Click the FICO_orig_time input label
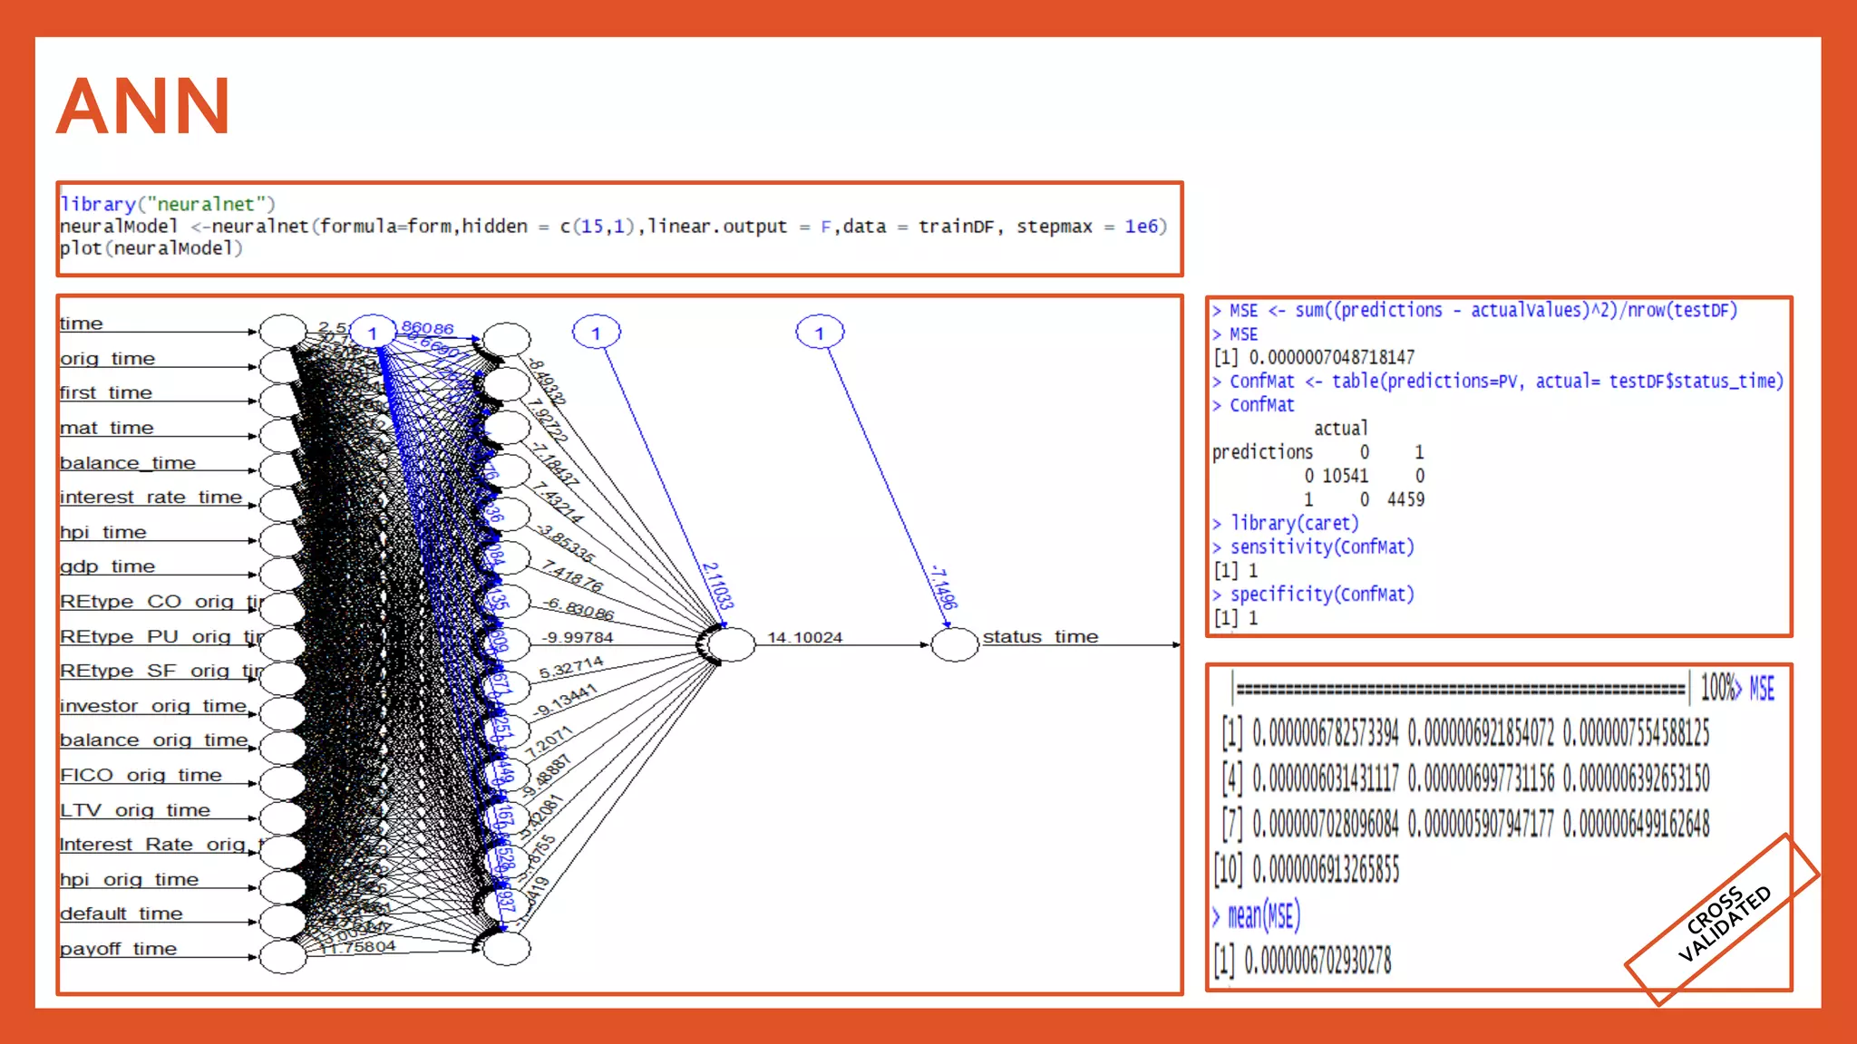Image resolution: width=1857 pixels, height=1044 pixels. pos(141,776)
